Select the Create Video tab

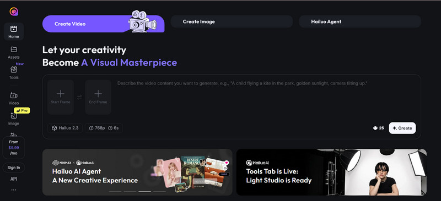point(103,24)
